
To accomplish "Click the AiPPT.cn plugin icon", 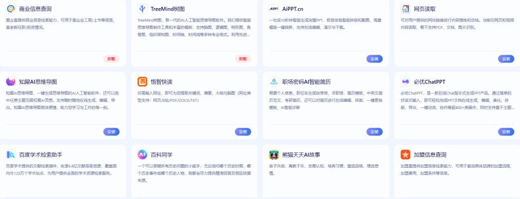I will [x=274, y=9].
